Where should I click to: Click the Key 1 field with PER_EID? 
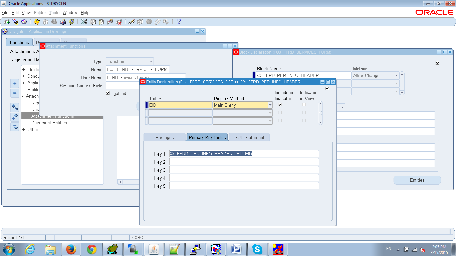tap(244, 154)
